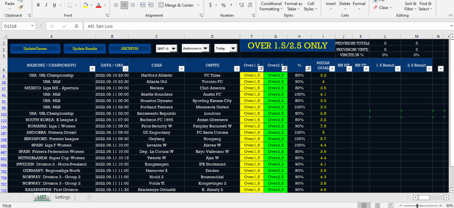The height and width of the screenshot is (208, 454).
Task: Open the yellow fill color picker arrow
Action: pos(92,5)
